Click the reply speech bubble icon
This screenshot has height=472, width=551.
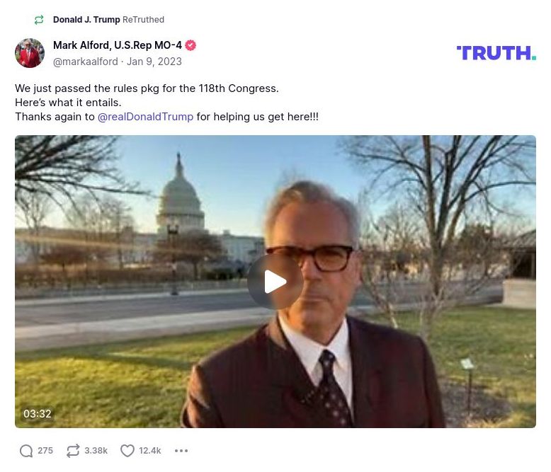[x=26, y=451]
